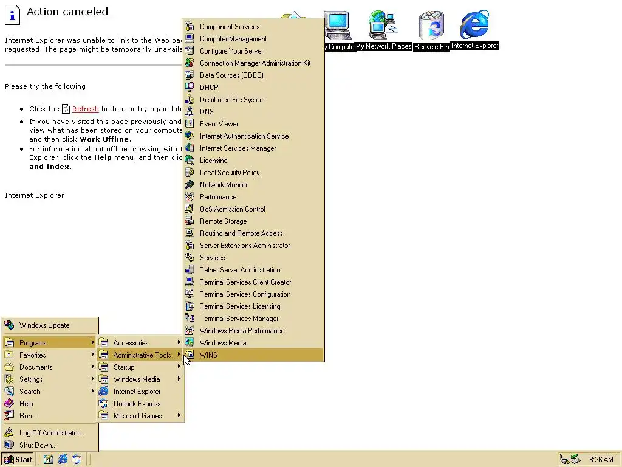
Task: Click the WINS icon
Action: tap(190, 355)
